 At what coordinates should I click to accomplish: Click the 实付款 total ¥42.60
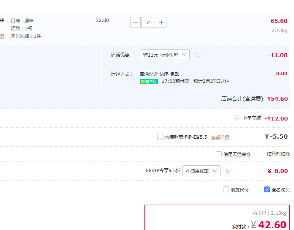pos(269,225)
